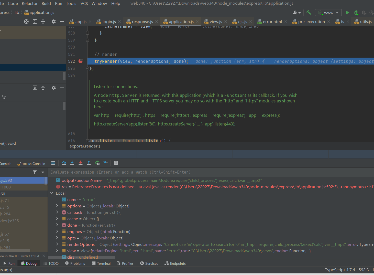Open the www run configuration dropdown
This screenshot has width=374, height=275.
(x=328, y=13)
